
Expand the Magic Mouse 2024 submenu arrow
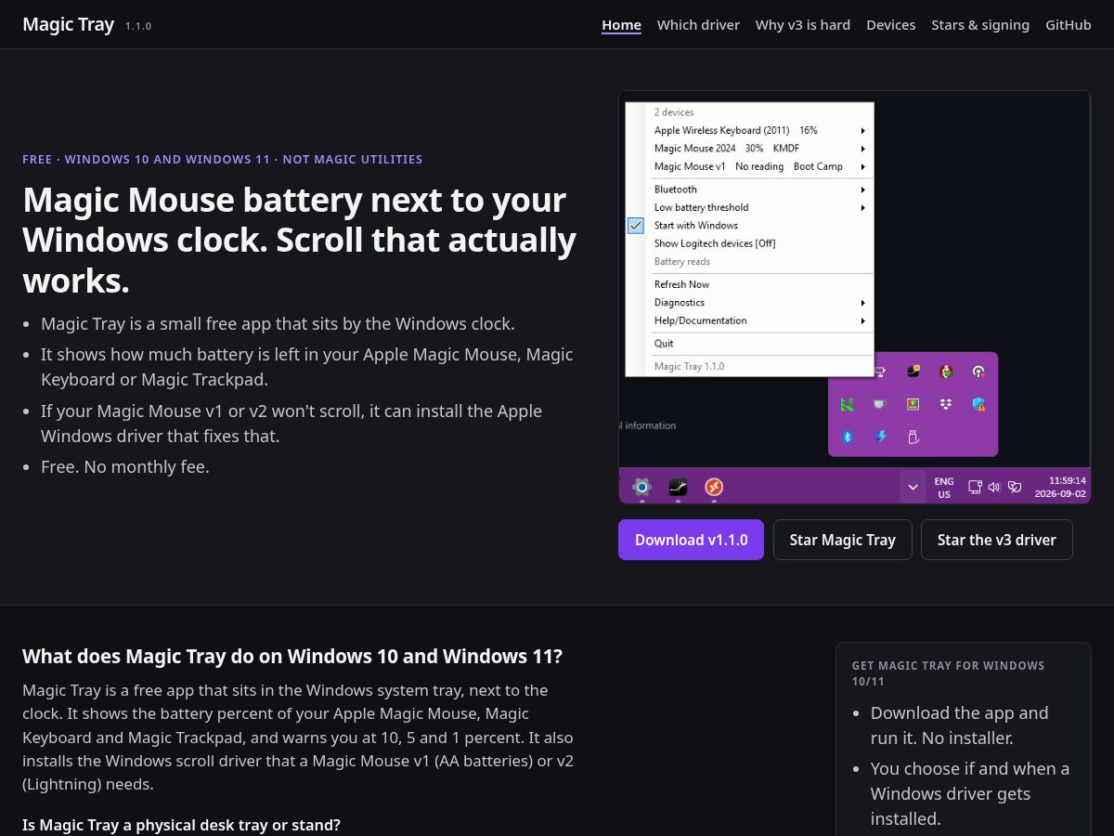click(862, 149)
